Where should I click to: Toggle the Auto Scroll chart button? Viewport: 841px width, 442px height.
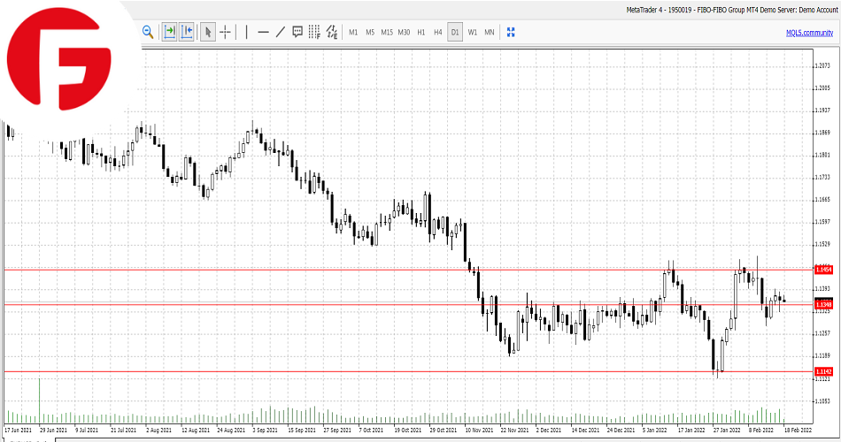click(169, 33)
